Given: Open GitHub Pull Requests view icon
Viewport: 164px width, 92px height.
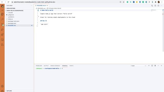Looking at the screenshot, I should point(2,45).
